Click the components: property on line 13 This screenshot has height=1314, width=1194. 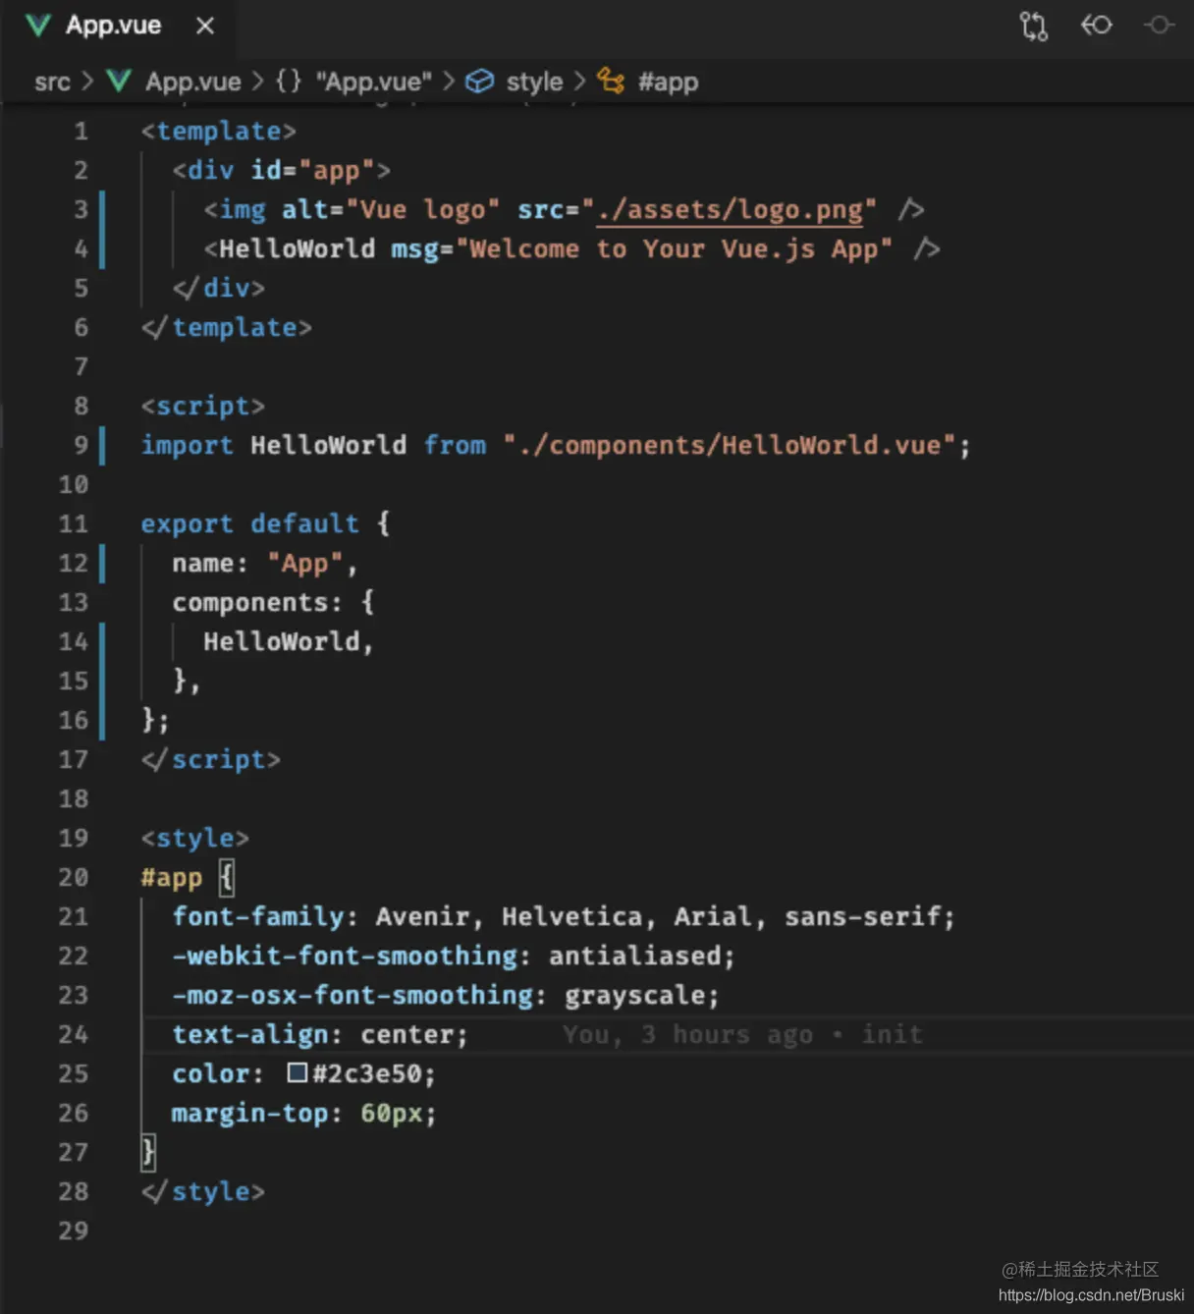pos(257,602)
